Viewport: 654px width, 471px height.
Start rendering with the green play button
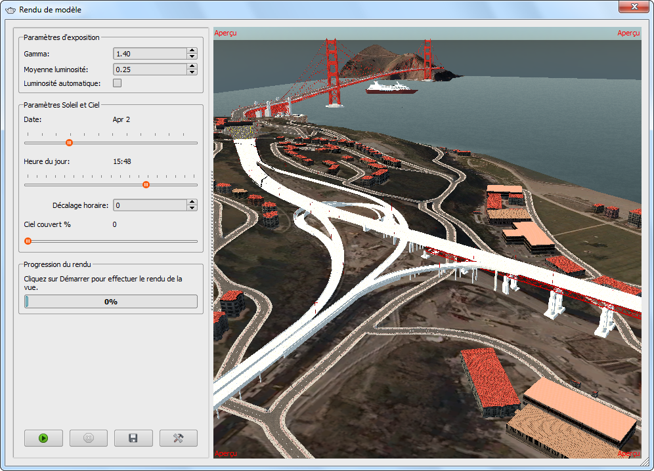coord(43,438)
